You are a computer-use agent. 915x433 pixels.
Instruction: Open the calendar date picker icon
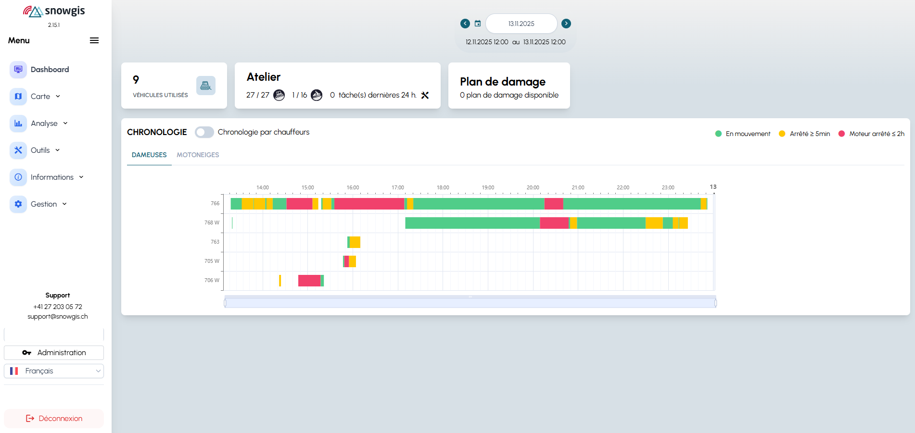[x=478, y=24]
